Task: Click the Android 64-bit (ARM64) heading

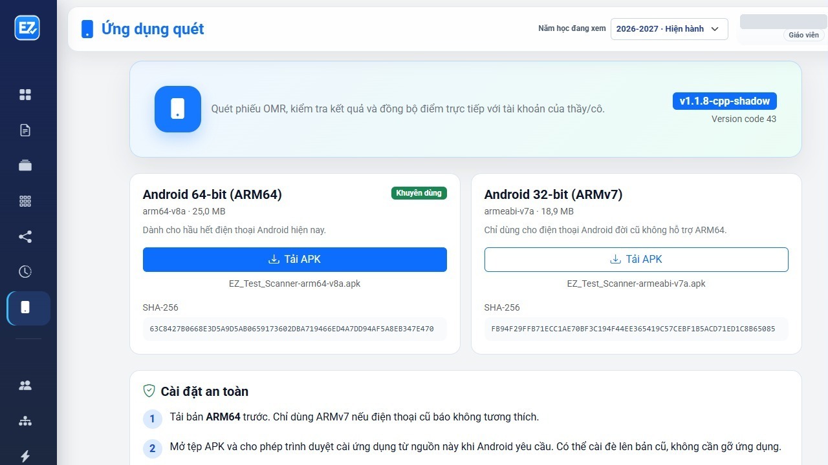Action: [x=212, y=194]
